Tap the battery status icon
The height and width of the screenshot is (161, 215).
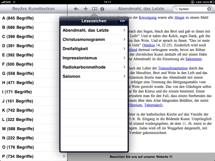coord(212,2)
